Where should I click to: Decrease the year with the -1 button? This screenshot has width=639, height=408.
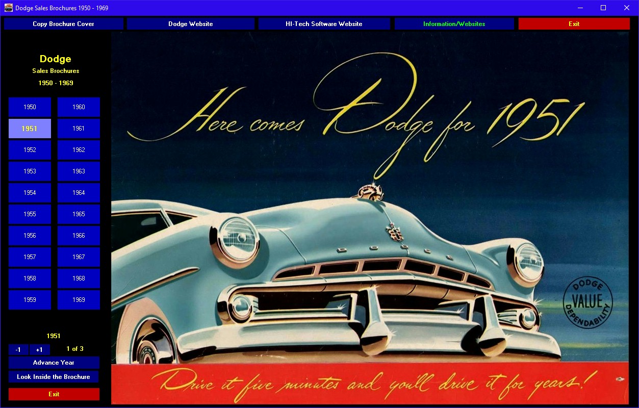click(x=18, y=349)
